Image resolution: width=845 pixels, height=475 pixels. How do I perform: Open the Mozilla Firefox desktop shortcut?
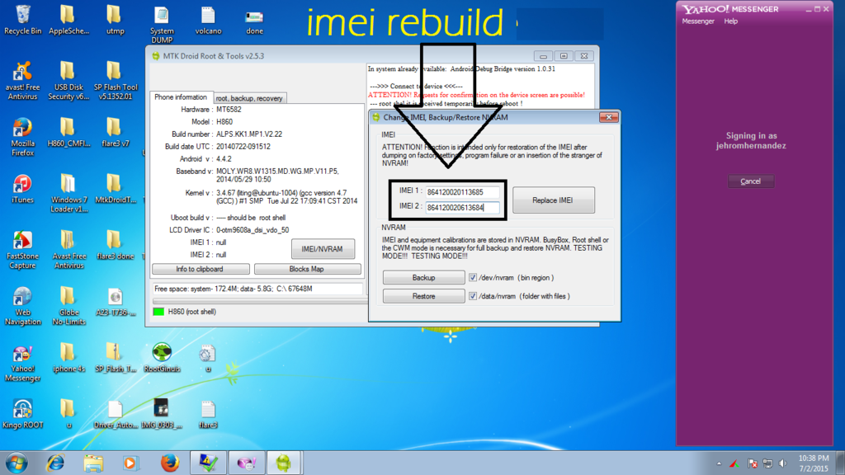coord(22,130)
